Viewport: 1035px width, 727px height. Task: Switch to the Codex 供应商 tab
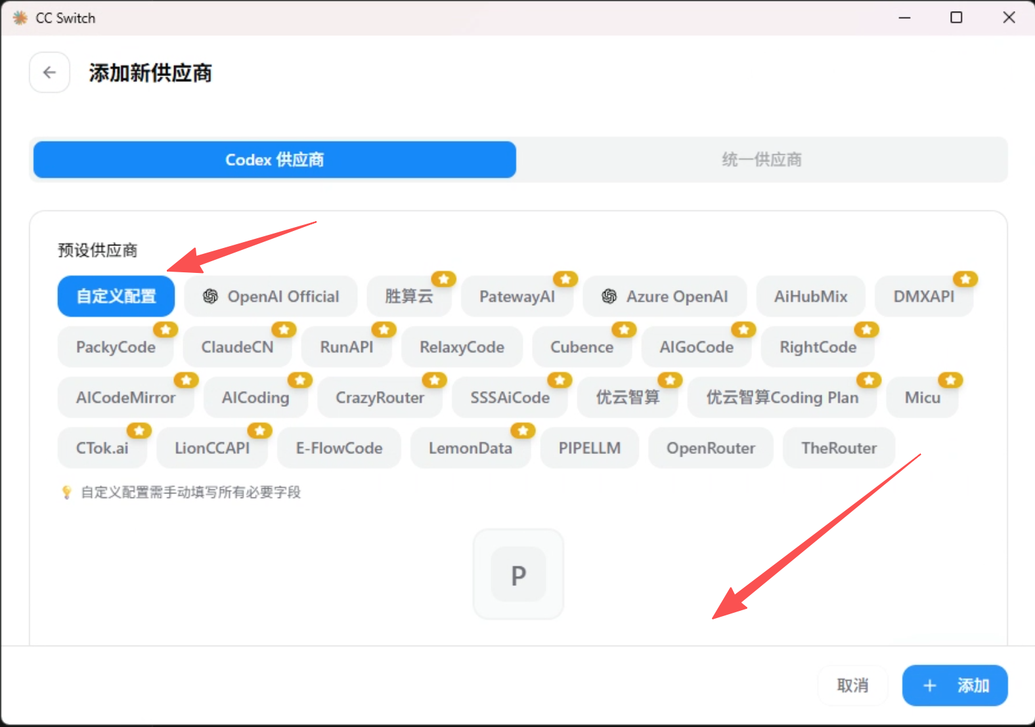pos(275,159)
